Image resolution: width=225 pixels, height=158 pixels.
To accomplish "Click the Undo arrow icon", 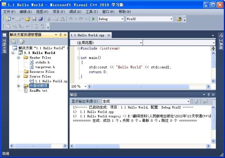I will (x=71, y=19).
